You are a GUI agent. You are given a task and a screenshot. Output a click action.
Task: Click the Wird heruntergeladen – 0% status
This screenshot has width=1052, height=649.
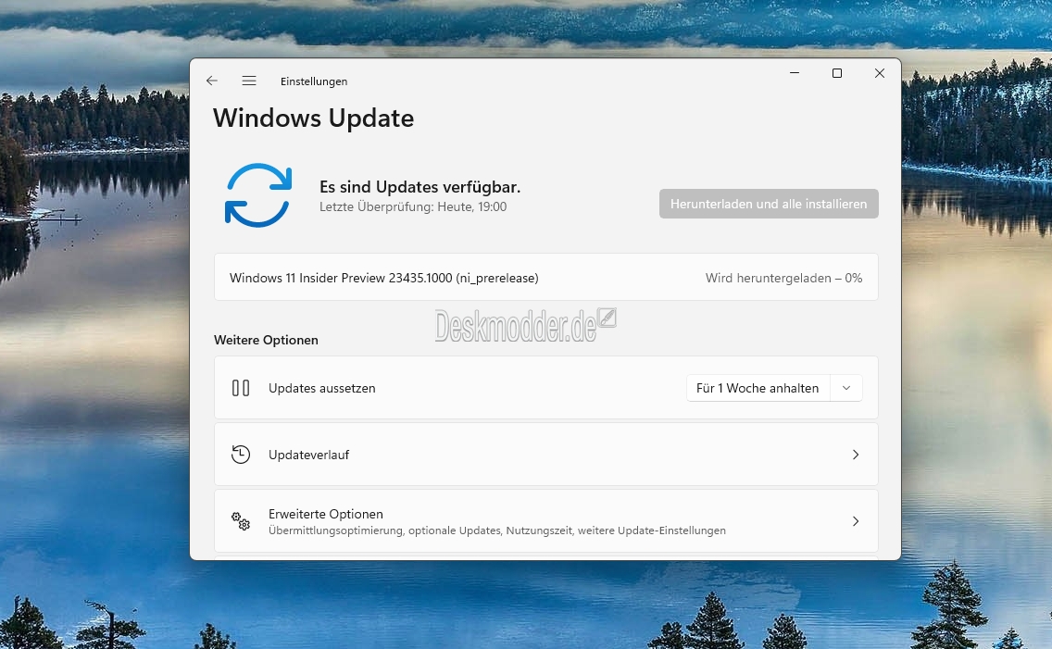click(x=783, y=278)
